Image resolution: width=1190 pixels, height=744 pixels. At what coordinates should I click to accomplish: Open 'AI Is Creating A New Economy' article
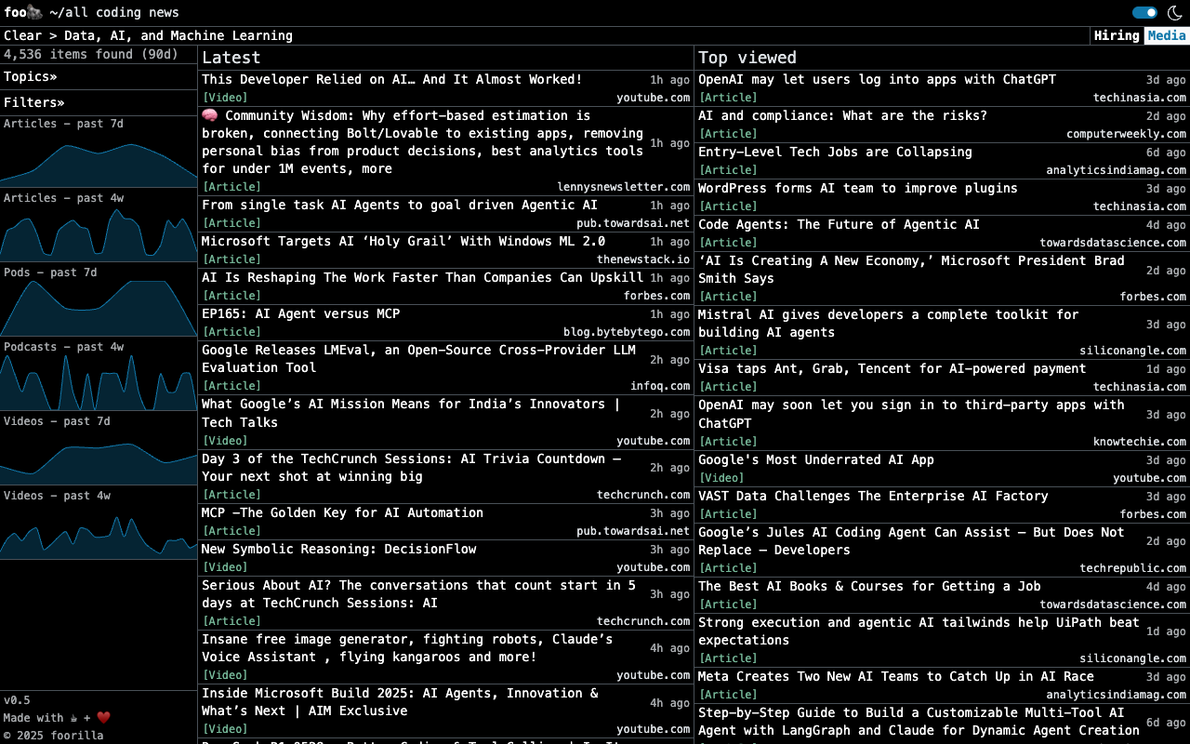click(x=911, y=269)
